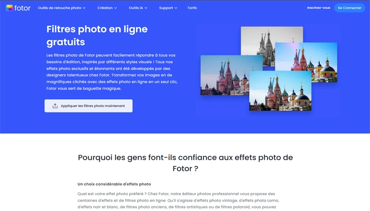The width and height of the screenshot is (370, 211).
Task: Open the Outils de retouche photo menu
Action: (62, 8)
